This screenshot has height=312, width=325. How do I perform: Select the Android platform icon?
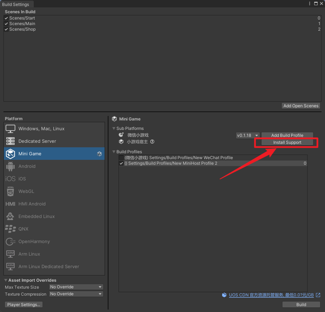[10, 166]
